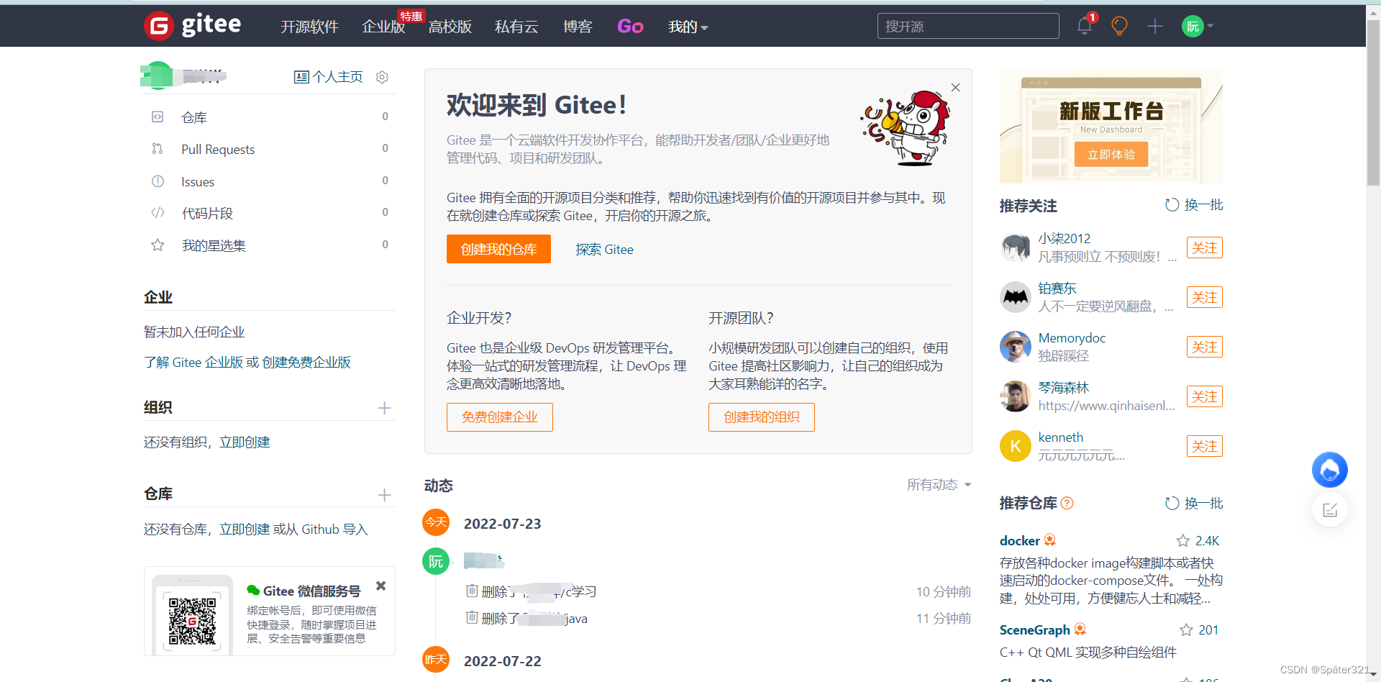1381x682 pixels.
Task: Refresh 推荐仓库 with the 换一批 button
Action: coord(1194,504)
